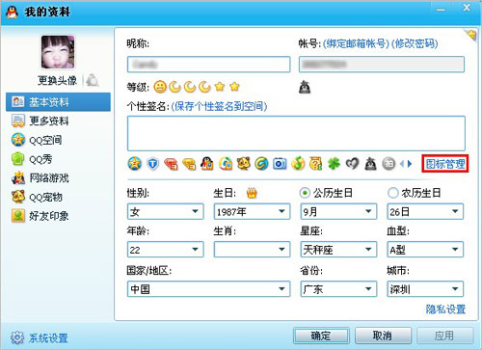The height and width of the screenshot is (350, 482).
Task: Open the 网络游戏 sidebar item
Action: 58,177
